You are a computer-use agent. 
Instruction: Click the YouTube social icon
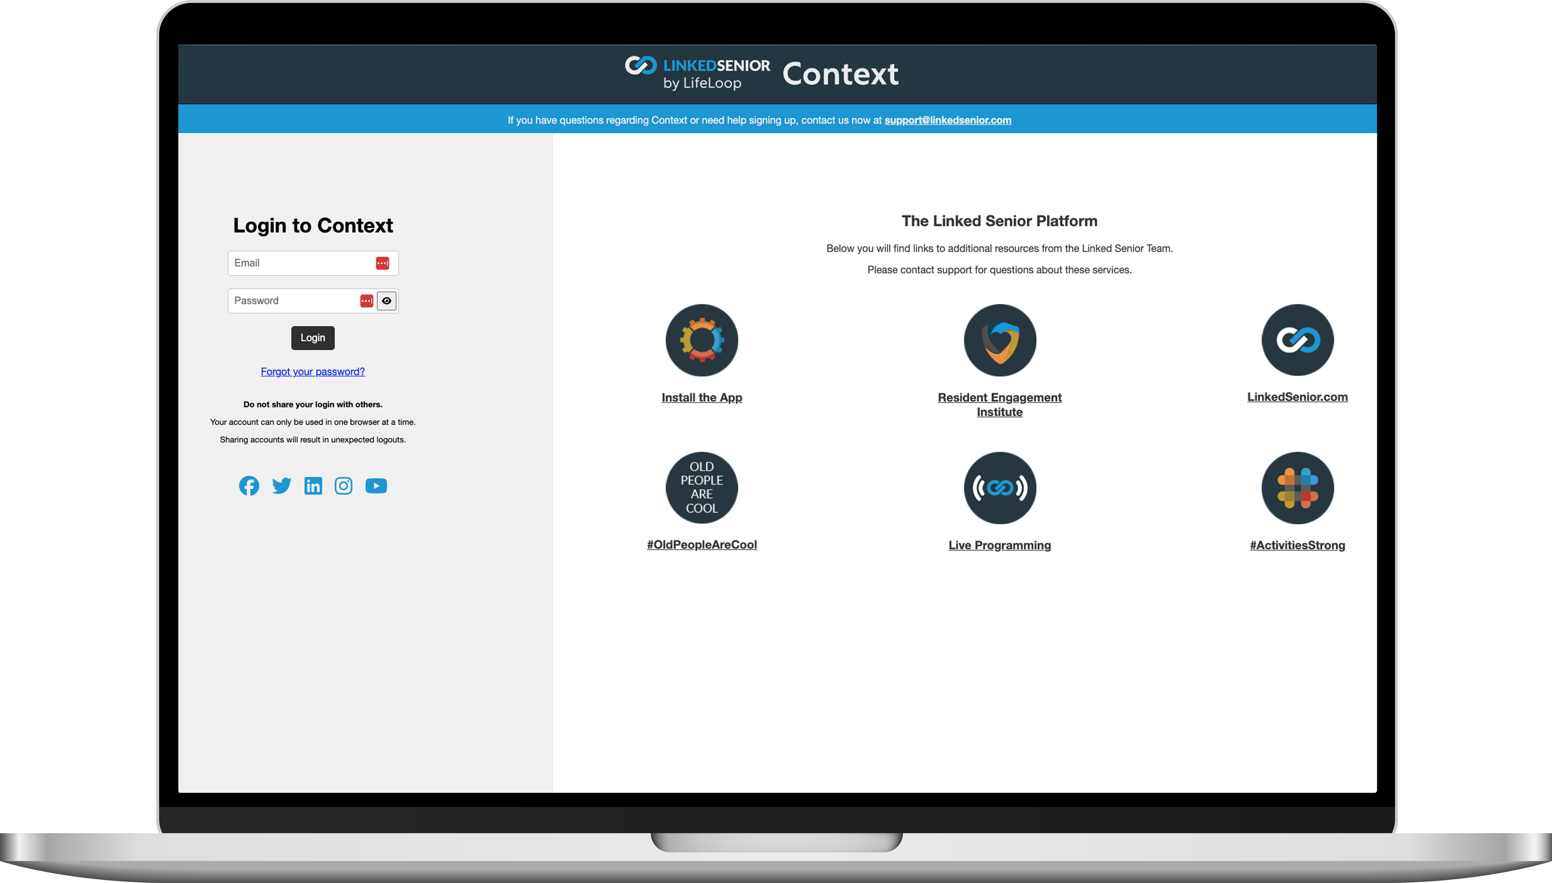pos(376,486)
